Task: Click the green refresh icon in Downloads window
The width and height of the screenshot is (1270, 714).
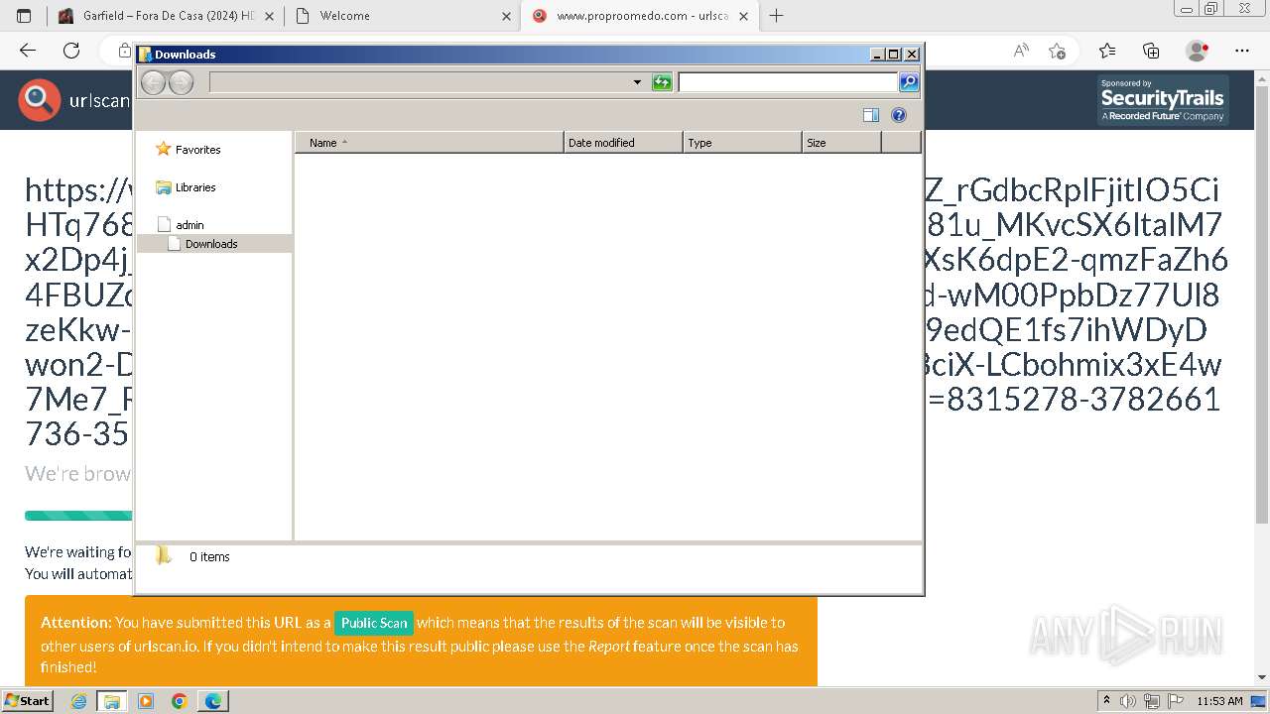Action: pyautogui.click(x=662, y=82)
